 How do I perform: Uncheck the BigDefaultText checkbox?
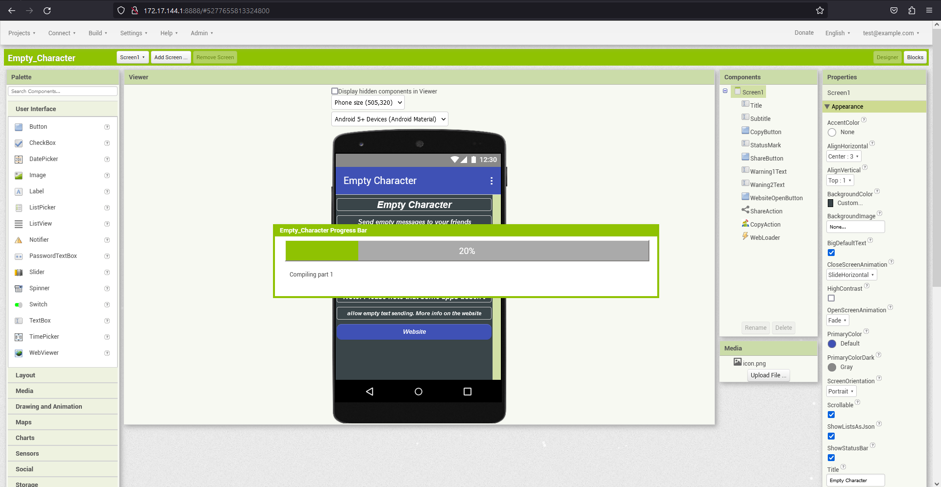[831, 253]
